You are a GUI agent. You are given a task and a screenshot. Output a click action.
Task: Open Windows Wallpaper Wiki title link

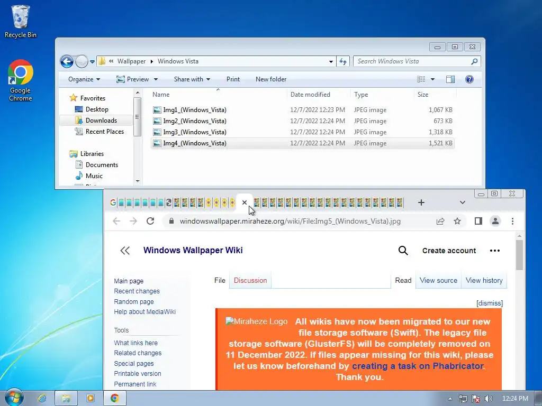[x=193, y=250]
